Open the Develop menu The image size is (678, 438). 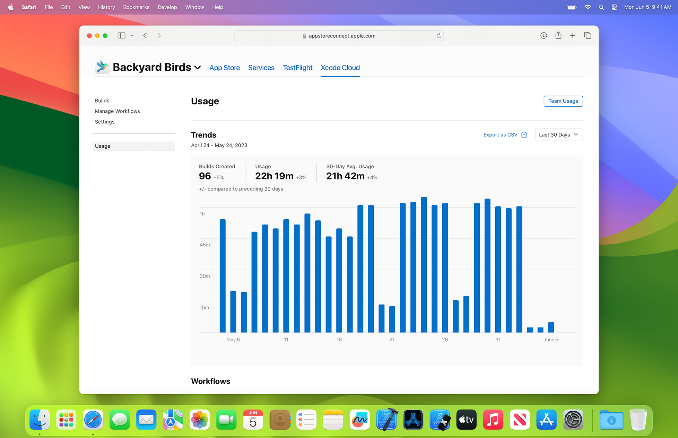coord(167,7)
